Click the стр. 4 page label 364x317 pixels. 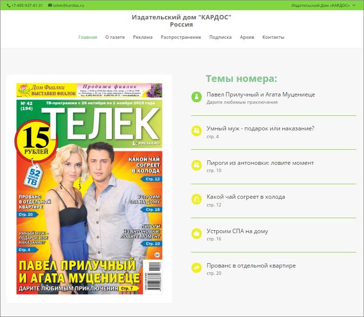[213, 136]
